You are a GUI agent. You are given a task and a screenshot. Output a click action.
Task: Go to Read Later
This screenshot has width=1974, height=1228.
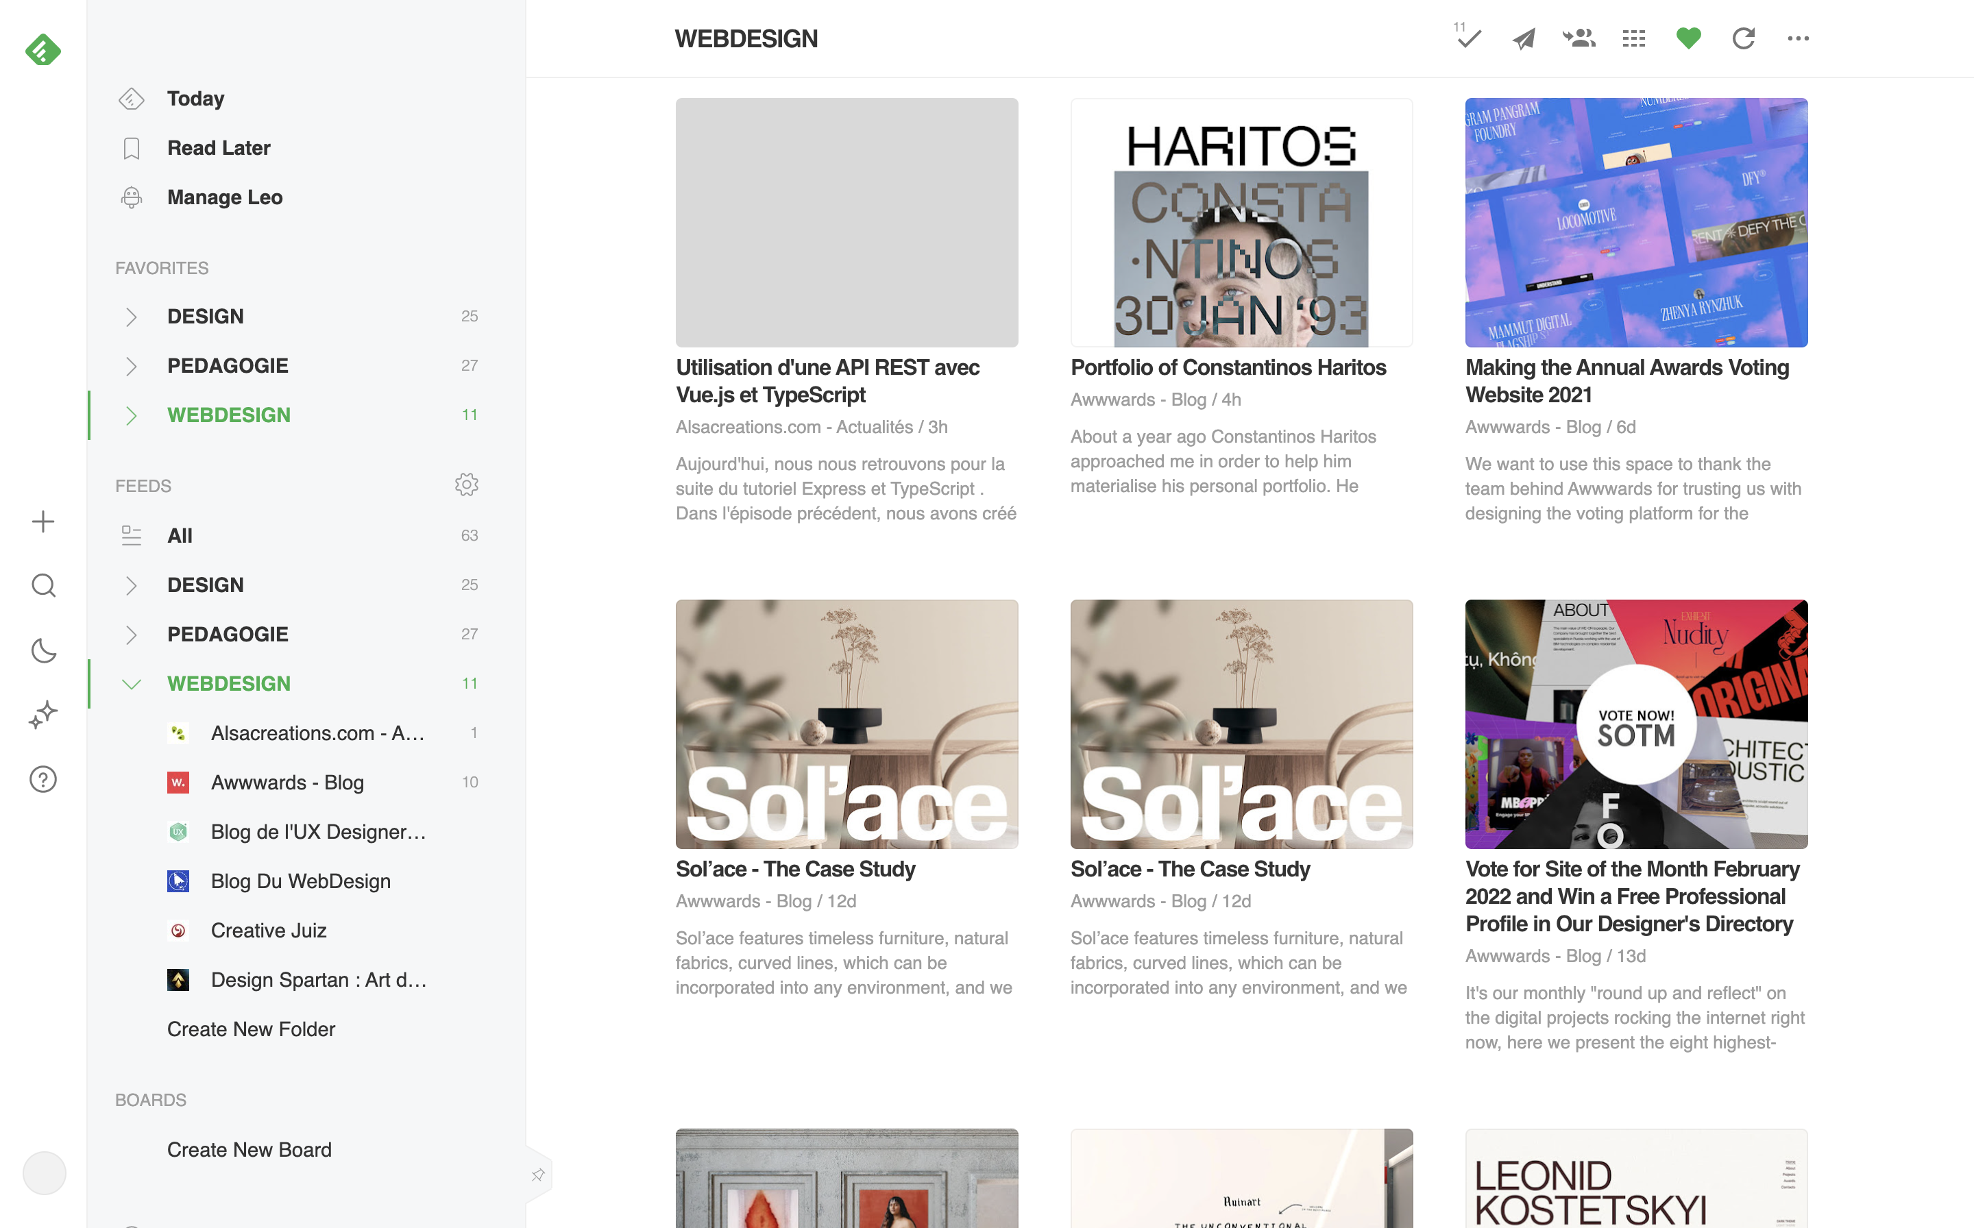tap(219, 148)
